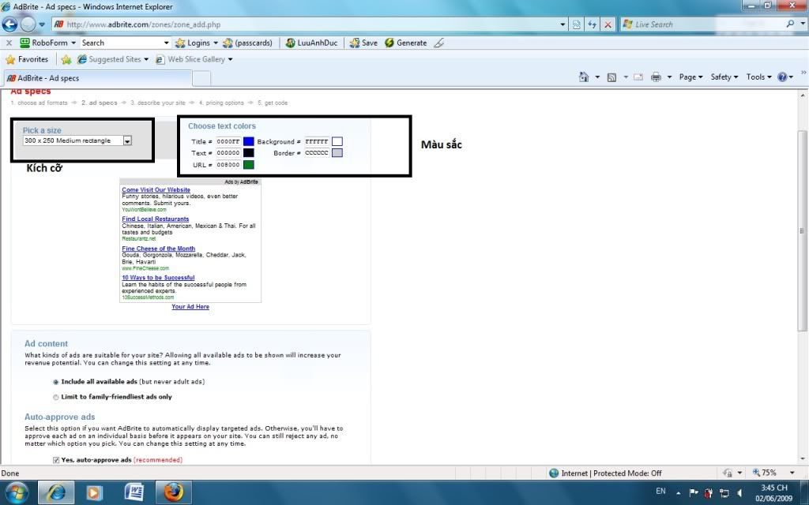This screenshot has width=809, height=505.
Task: Open the 75% zoom level dropdown
Action: click(x=792, y=473)
